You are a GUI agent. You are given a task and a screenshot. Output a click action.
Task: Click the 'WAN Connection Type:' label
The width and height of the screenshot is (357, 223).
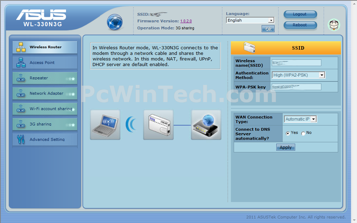click(254, 119)
